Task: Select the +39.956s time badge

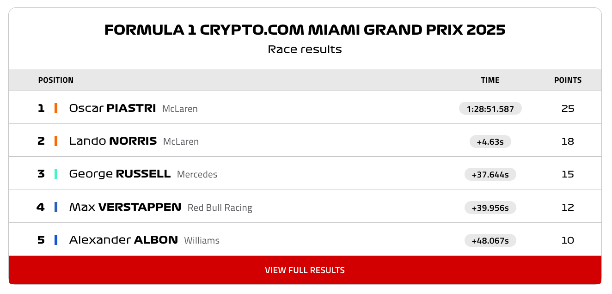Action: click(490, 208)
